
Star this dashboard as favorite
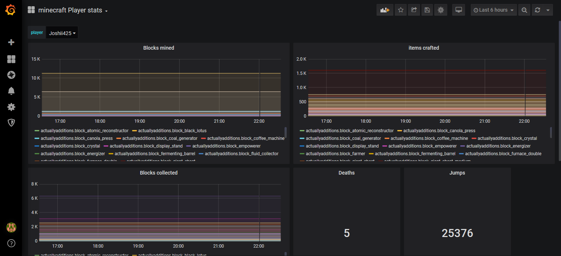tap(401, 10)
